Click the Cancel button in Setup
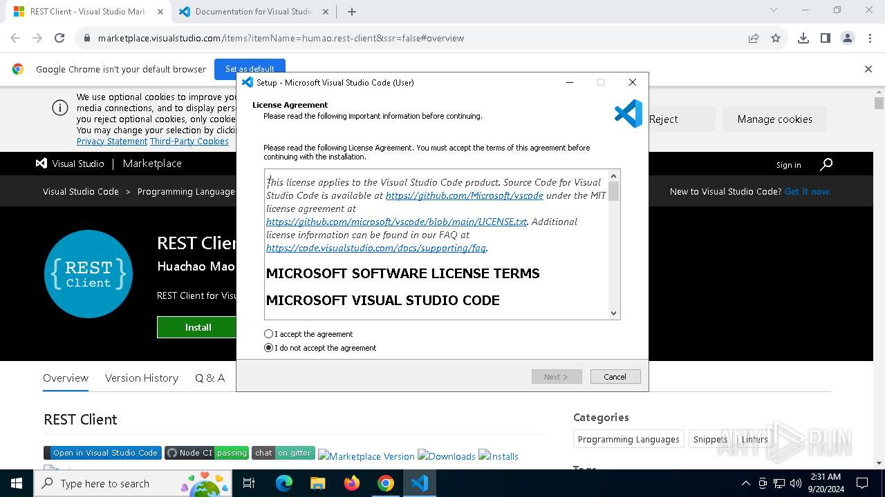Viewport: 885px width, 497px height. point(615,377)
